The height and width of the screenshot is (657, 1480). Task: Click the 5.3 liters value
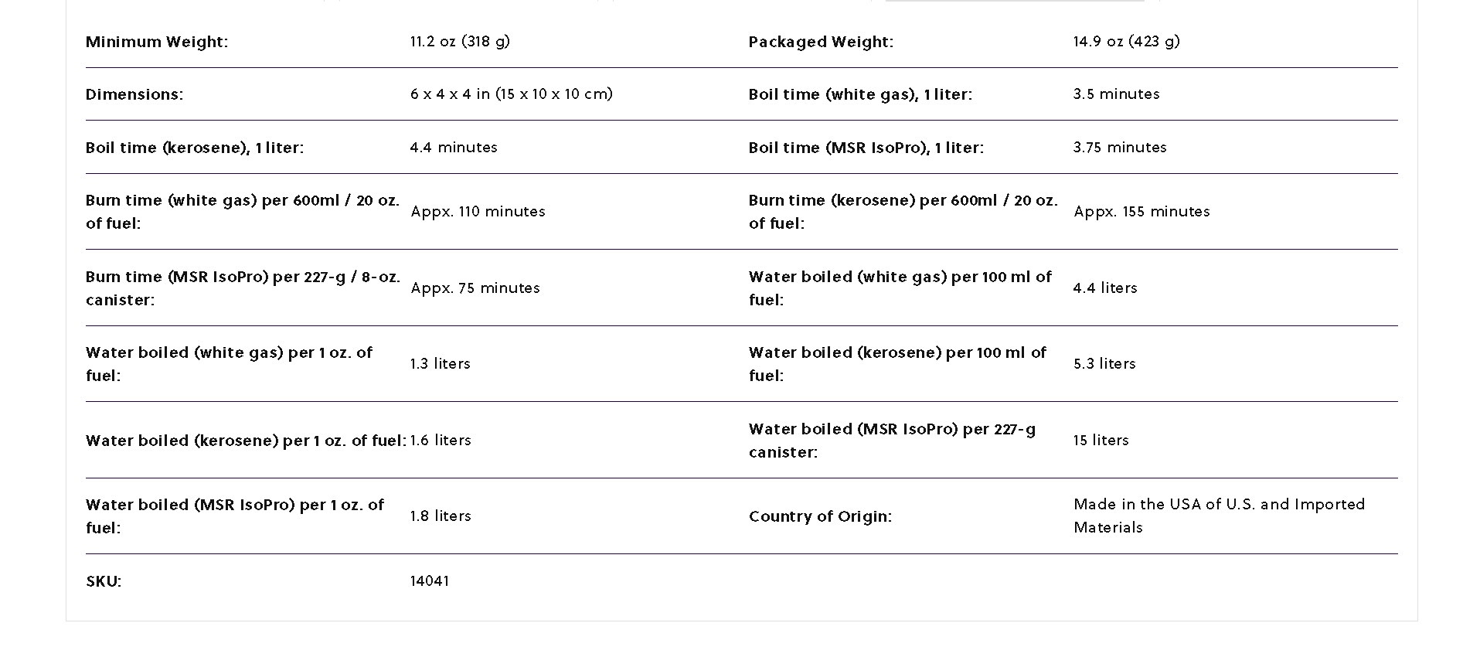[1104, 363]
